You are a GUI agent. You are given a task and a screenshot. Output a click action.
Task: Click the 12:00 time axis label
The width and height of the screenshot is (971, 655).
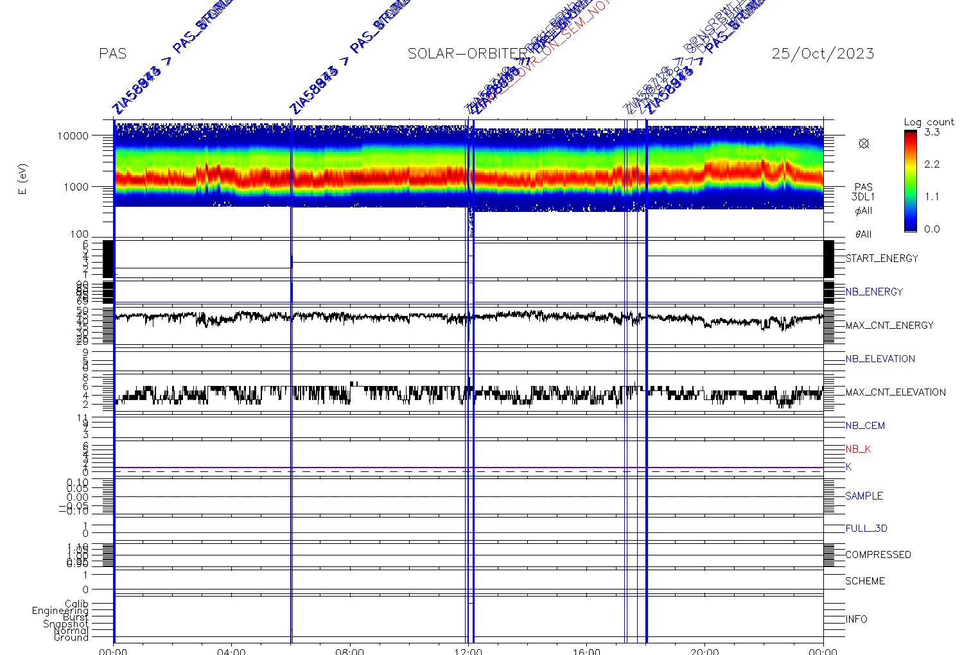(468, 651)
